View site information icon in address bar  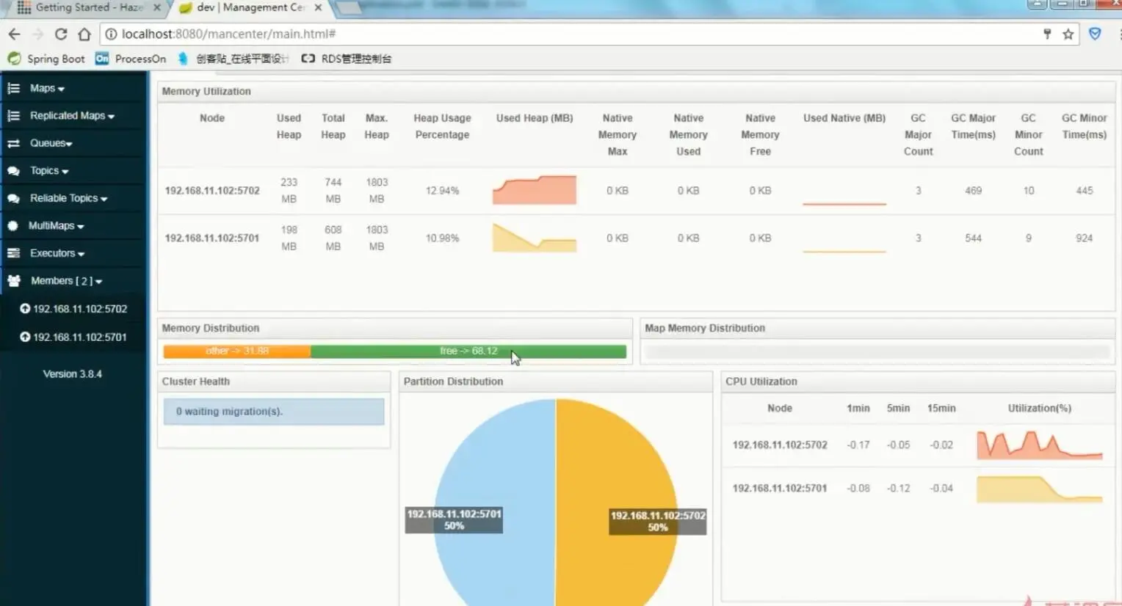click(x=111, y=34)
